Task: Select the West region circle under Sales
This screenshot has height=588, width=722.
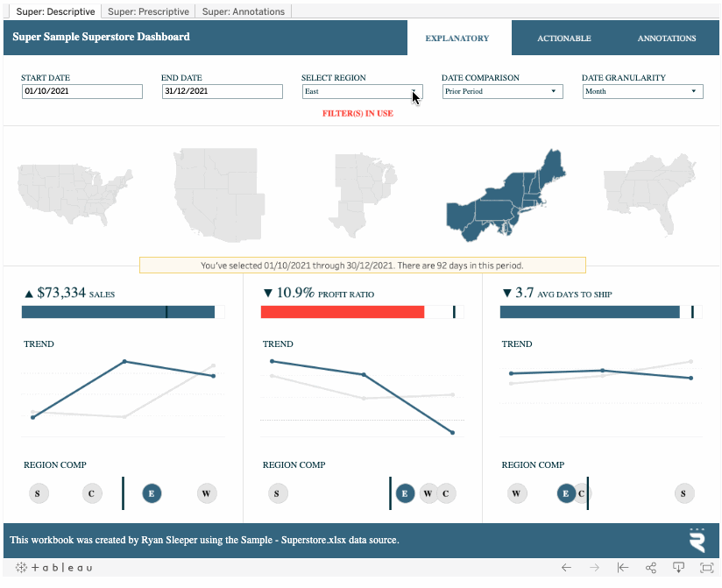Action: click(206, 493)
